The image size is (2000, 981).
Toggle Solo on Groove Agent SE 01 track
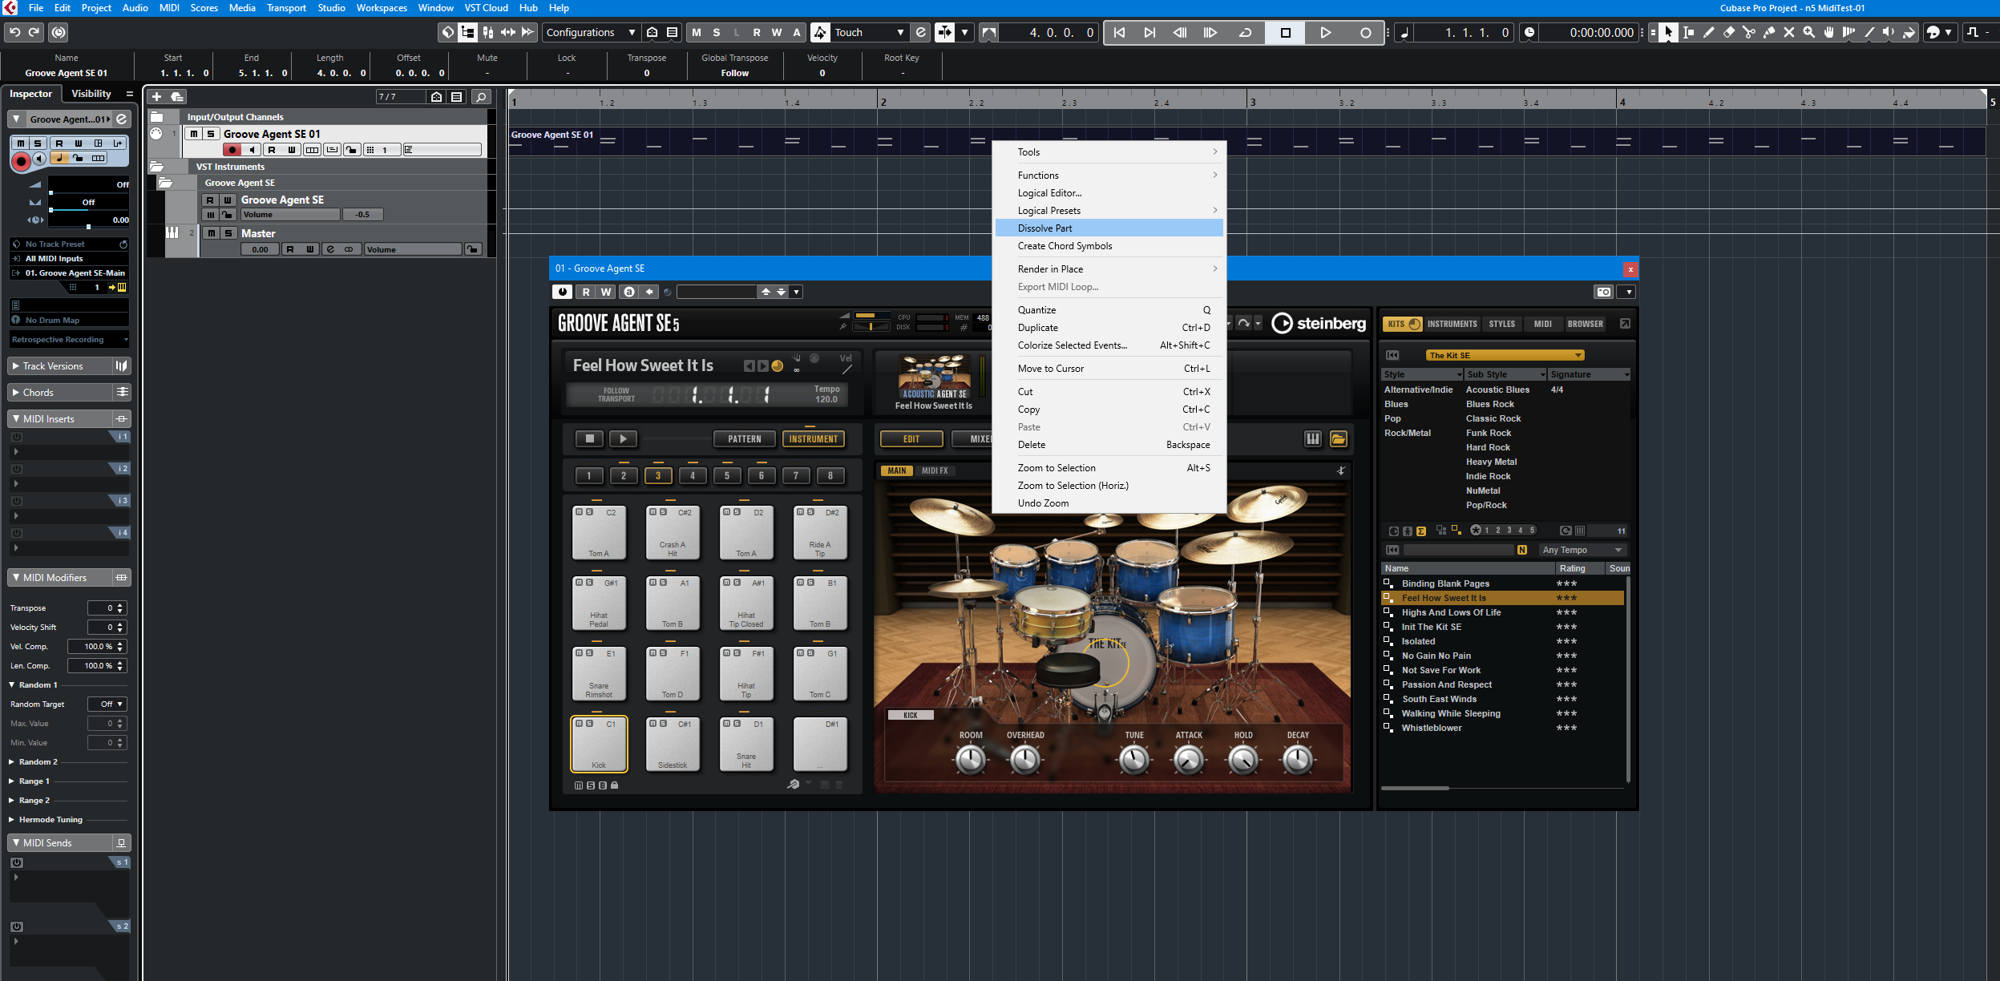tap(211, 134)
